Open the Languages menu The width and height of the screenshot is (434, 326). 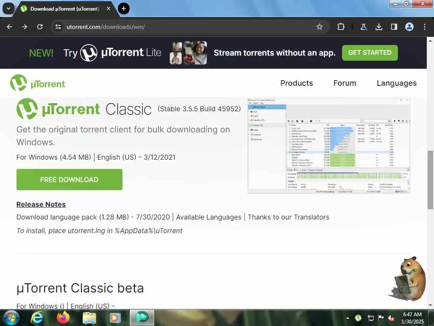(397, 83)
